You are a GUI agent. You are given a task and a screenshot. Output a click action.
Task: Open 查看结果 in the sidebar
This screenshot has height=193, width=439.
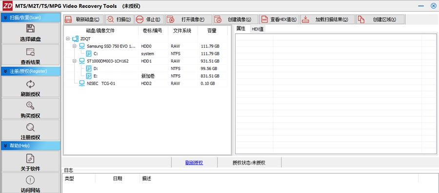tap(30, 55)
